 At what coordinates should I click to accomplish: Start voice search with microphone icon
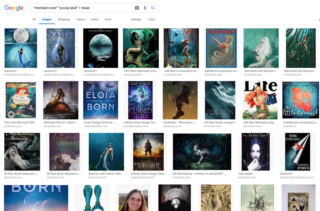(x=145, y=8)
